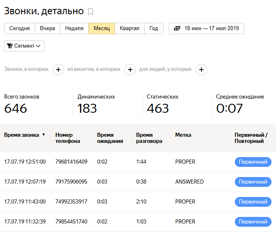Click the Среднее ожидание value 0:07
The height and width of the screenshot is (232, 276).
230,108
